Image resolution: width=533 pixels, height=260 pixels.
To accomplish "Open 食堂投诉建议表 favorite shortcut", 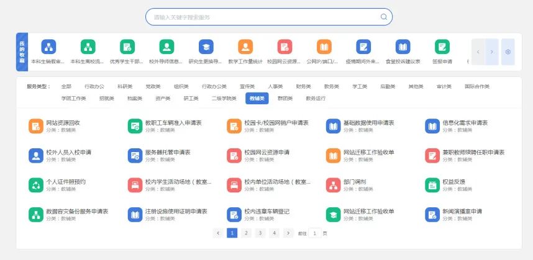I will pos(403,47).
